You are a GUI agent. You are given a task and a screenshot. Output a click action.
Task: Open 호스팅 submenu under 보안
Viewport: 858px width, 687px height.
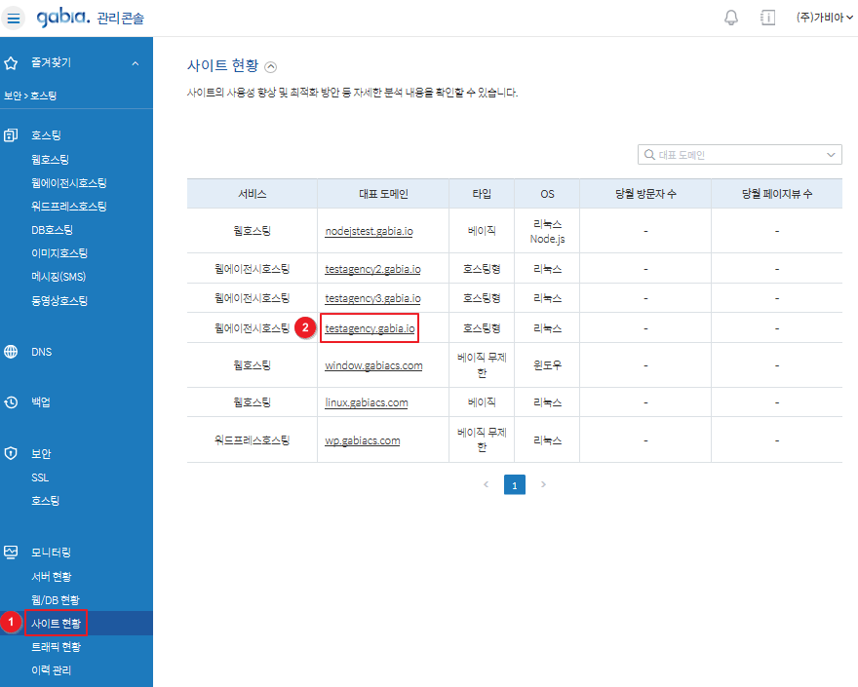tap(46, 501)
